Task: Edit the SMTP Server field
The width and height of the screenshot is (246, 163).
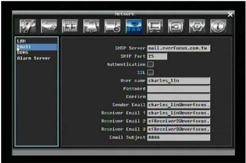Action: click(x=179, y=48)
